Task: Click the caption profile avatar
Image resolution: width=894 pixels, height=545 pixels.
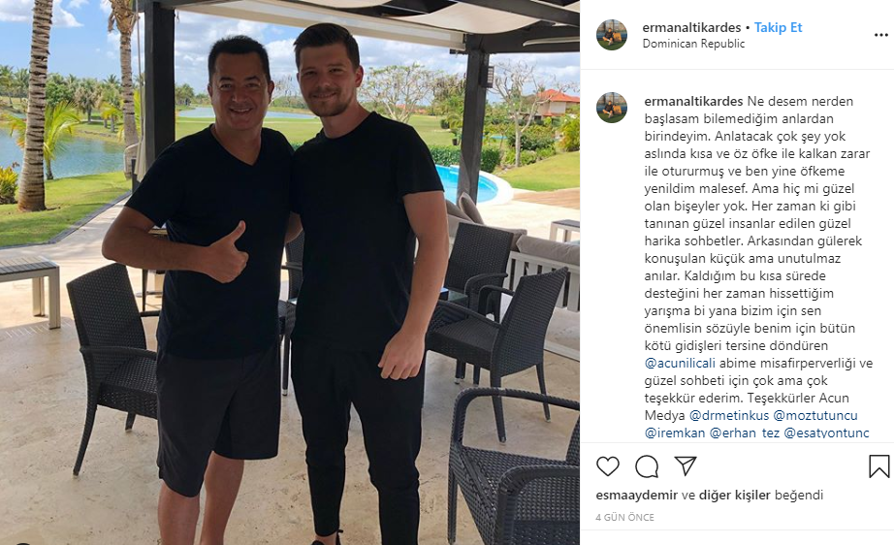Action: click(x=612, y=108)
